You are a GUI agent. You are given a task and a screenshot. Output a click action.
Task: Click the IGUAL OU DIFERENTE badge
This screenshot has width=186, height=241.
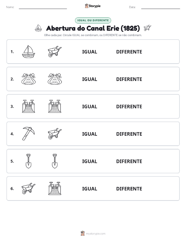(93, 20)
